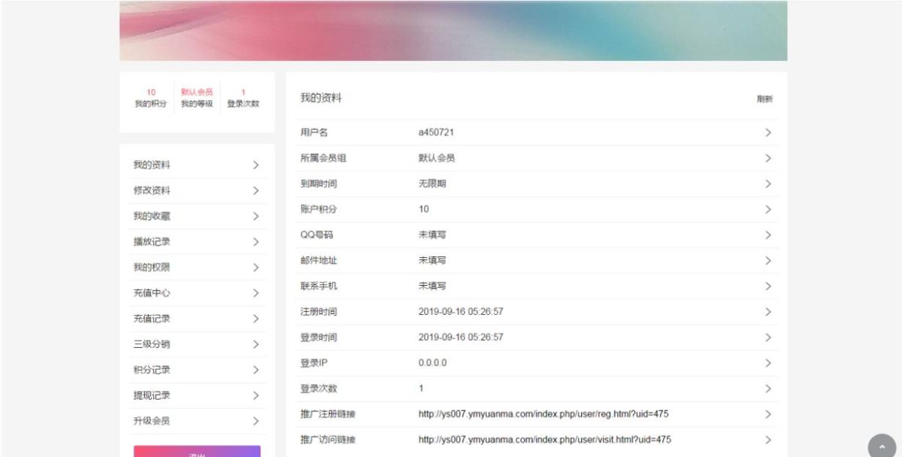Click the 未填写 value in 邮件地址 row
This screenshot has width=902, height=457.
[x=432, y=260]
